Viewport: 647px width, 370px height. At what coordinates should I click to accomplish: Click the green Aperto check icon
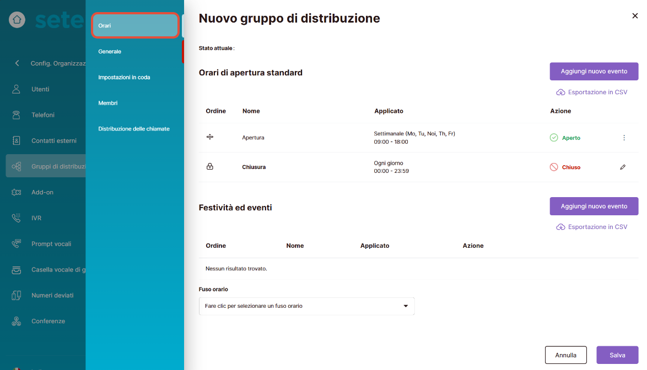[554, 138]
